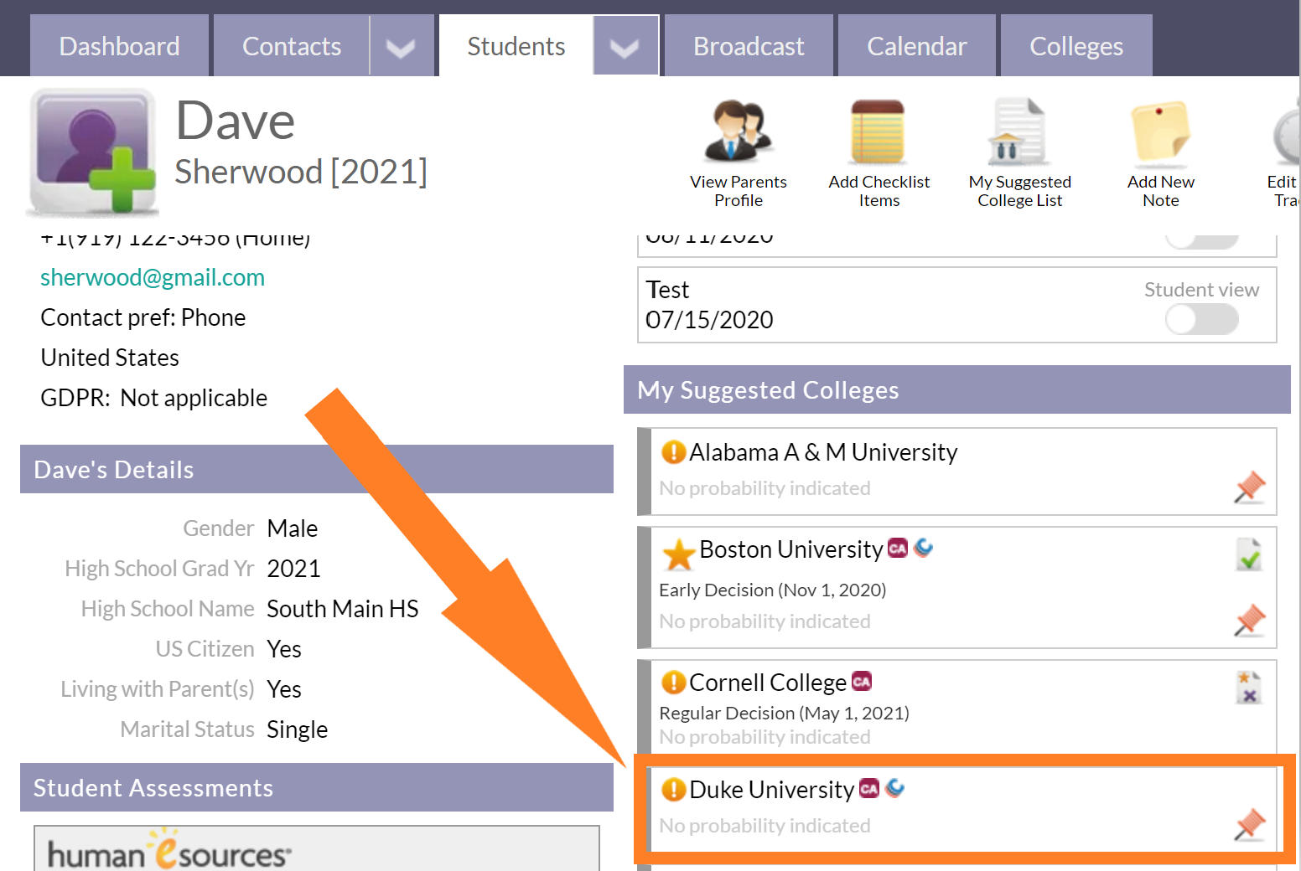Click the My Suggested Colleges section header
Screen dimensions: 1301x871
pyautogui.click(x=957, y=389)
